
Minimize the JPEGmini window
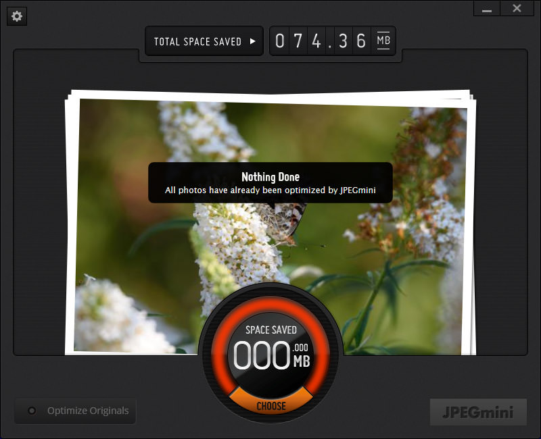(x=487, y=9)
